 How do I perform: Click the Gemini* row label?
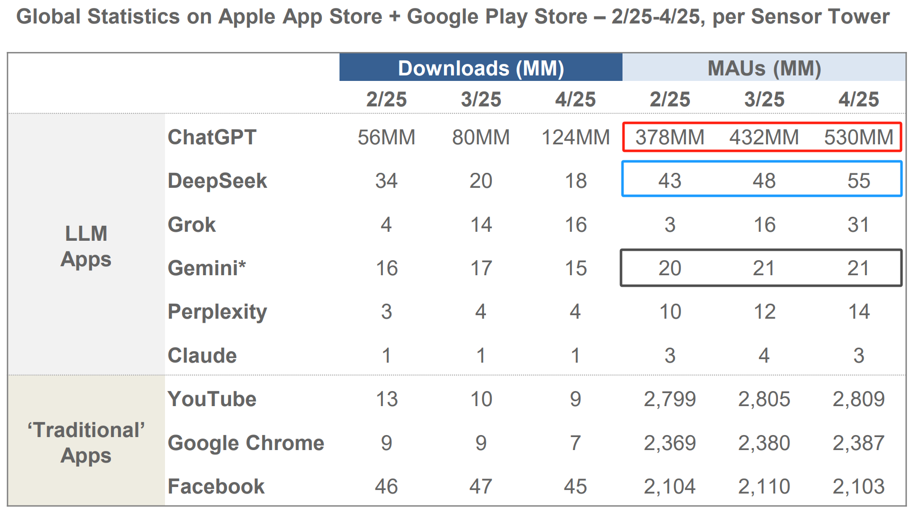[206, 268]
